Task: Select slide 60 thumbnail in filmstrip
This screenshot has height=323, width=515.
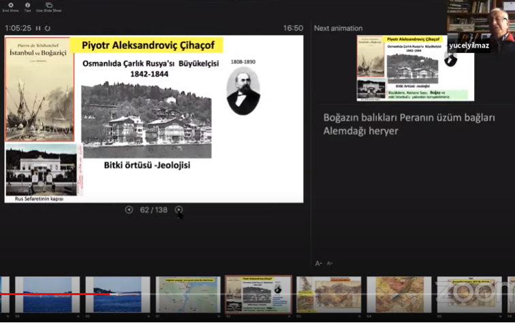Action: (118, 294)
